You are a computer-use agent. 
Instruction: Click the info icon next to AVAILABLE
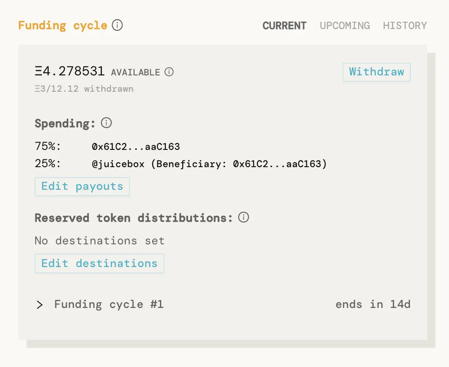[169, 72]
